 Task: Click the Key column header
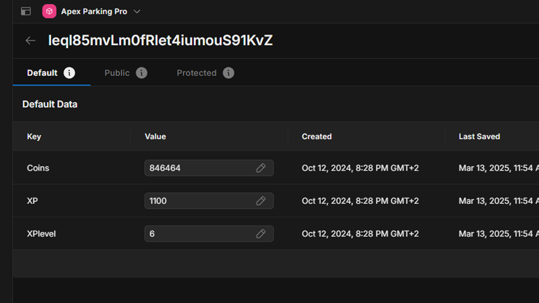(34, 137)
